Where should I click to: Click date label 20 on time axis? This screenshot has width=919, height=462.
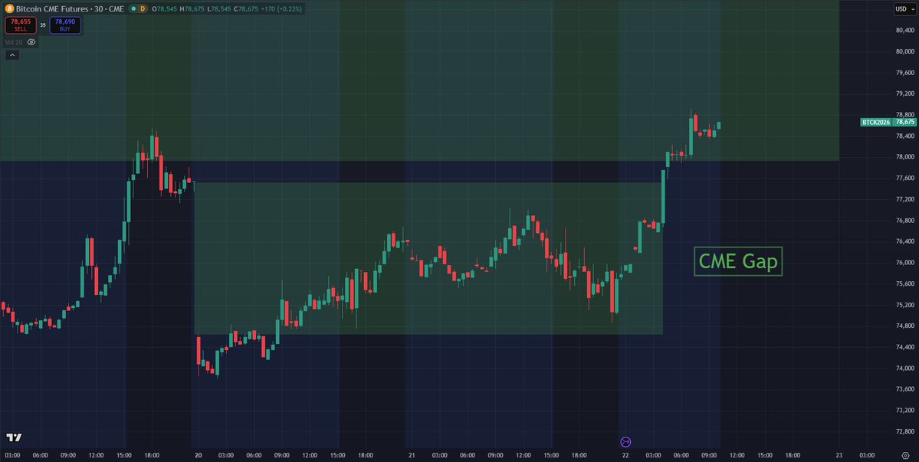point(198,455)
